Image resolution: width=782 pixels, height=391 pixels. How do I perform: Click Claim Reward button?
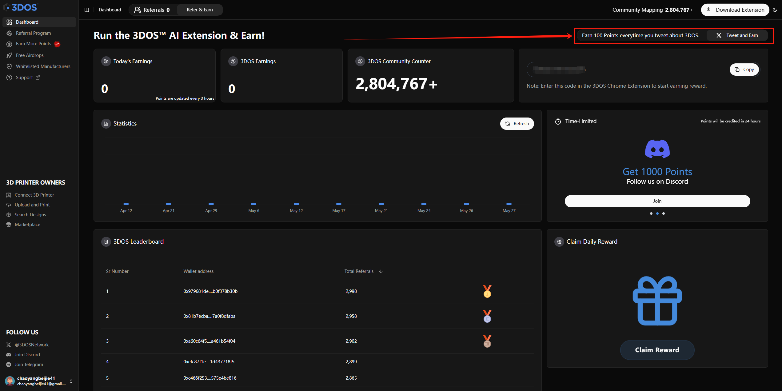tap(657, 350)
